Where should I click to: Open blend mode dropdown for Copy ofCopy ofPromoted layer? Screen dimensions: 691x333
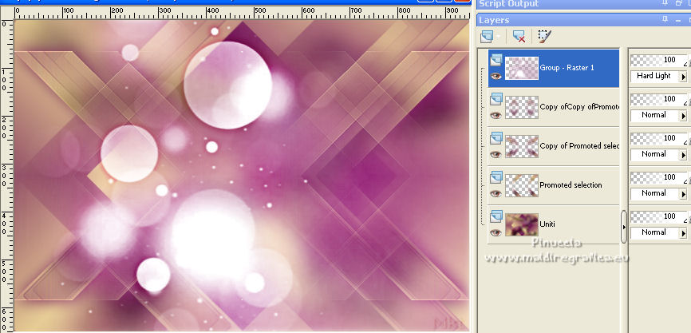pos(684,116)
